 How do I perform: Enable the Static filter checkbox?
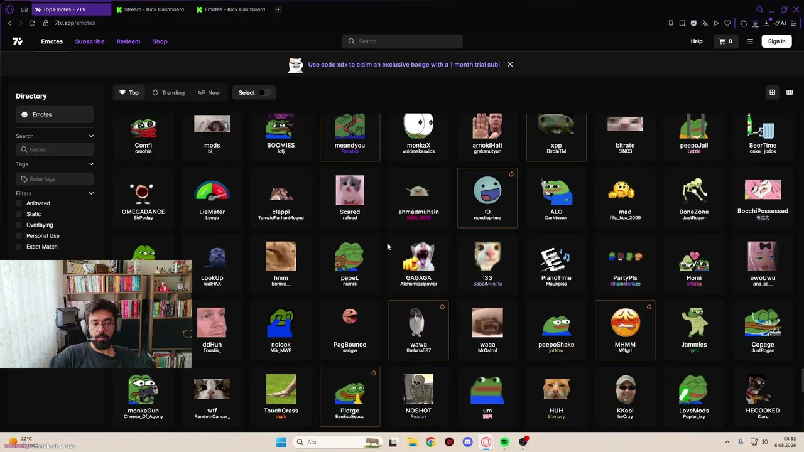19,214
